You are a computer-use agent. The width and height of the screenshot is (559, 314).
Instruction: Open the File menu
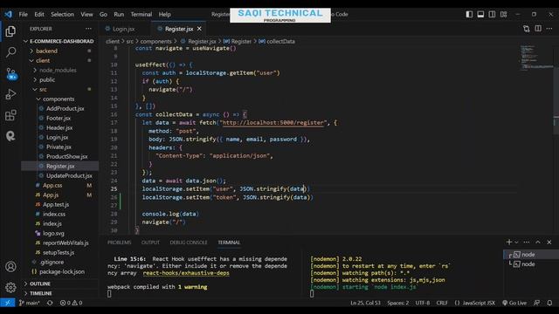point(24,14)
